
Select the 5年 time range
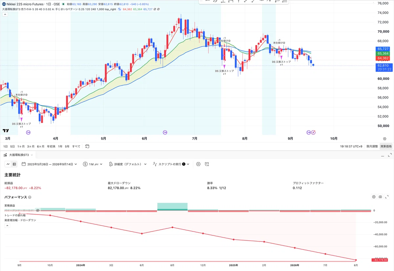click(x=67, y=146)
